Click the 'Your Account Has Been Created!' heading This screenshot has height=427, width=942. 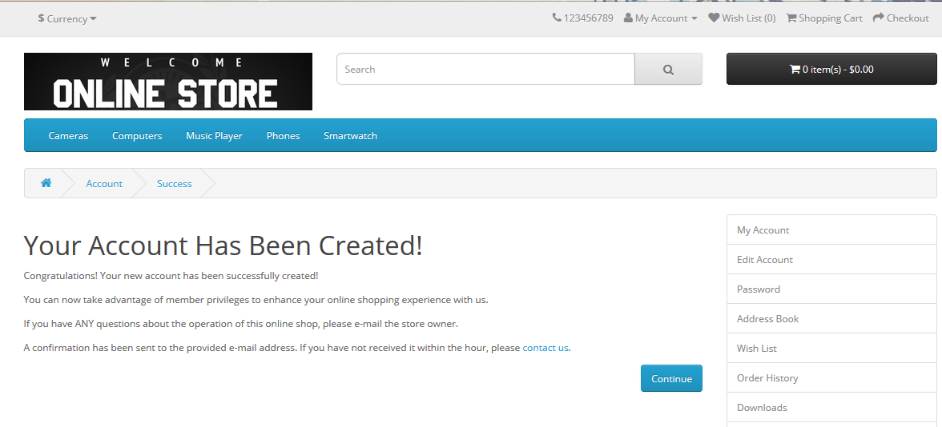click(223, 245)
